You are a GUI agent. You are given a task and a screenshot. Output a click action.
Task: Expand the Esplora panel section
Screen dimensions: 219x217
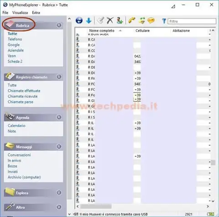coord(59,192)
